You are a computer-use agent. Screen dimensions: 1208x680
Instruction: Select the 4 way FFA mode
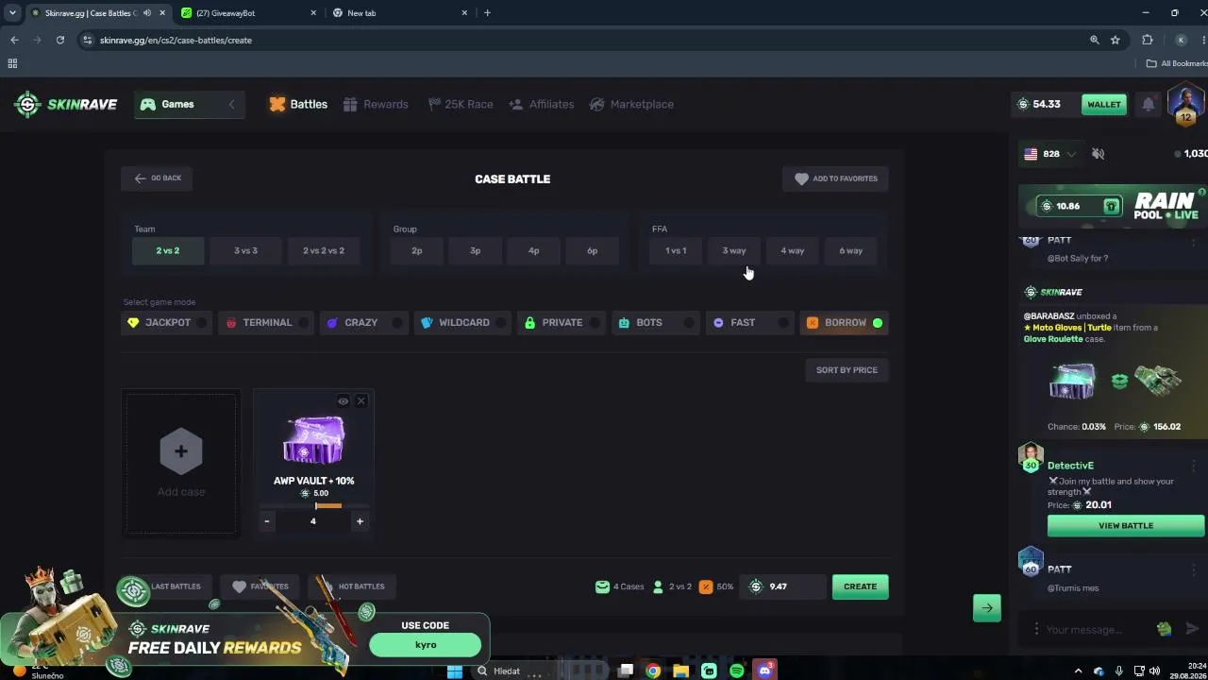tap(793, 250)
